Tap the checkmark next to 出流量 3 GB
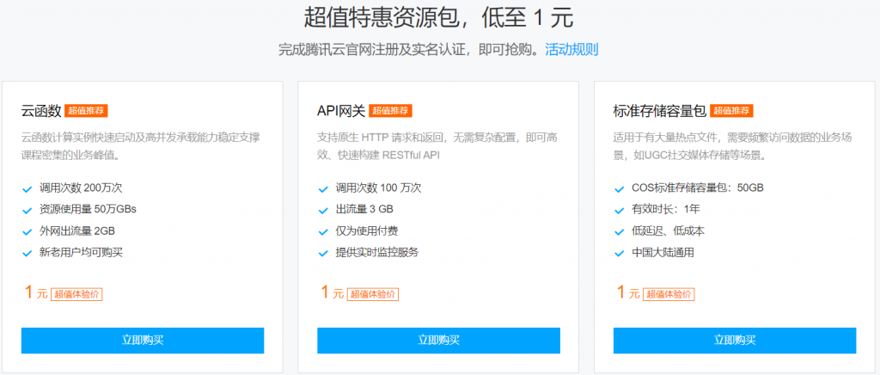The height and width of the screenshot is (375, 880). [x=323, y=210]
